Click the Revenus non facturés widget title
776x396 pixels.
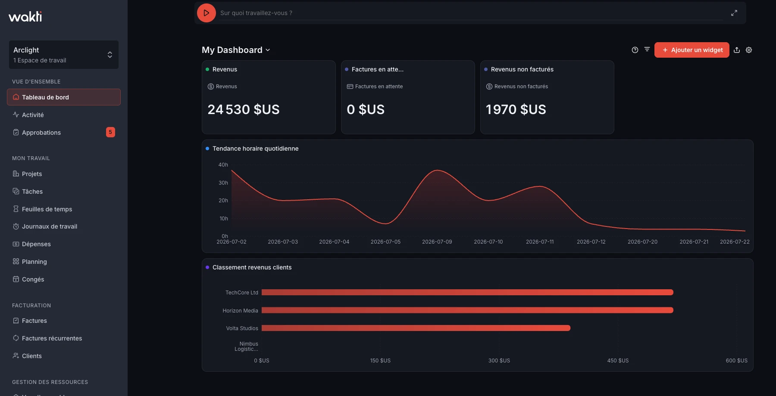[x=522, y=69]
